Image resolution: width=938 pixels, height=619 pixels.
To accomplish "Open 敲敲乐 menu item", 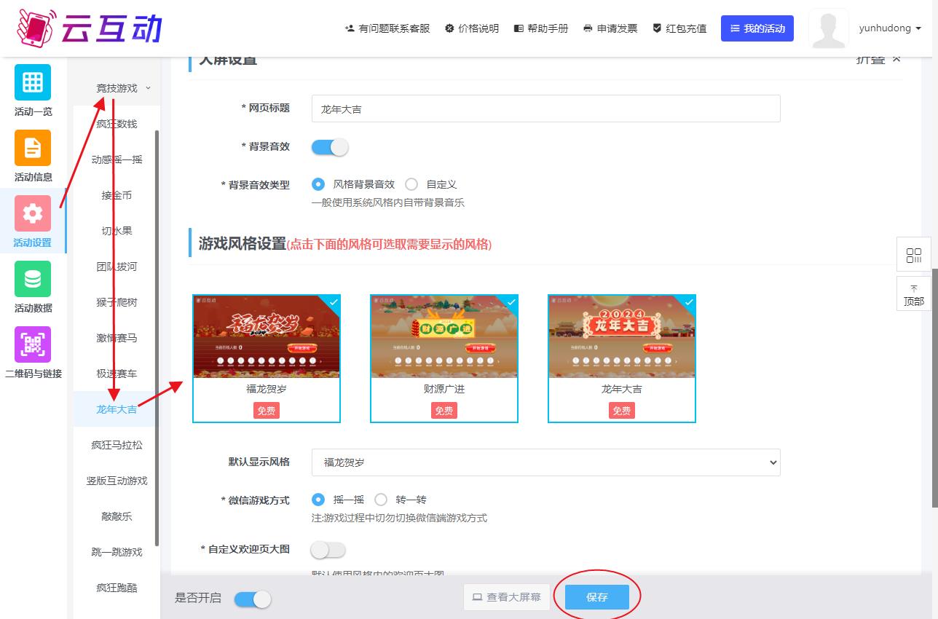I will click(117, 516).
